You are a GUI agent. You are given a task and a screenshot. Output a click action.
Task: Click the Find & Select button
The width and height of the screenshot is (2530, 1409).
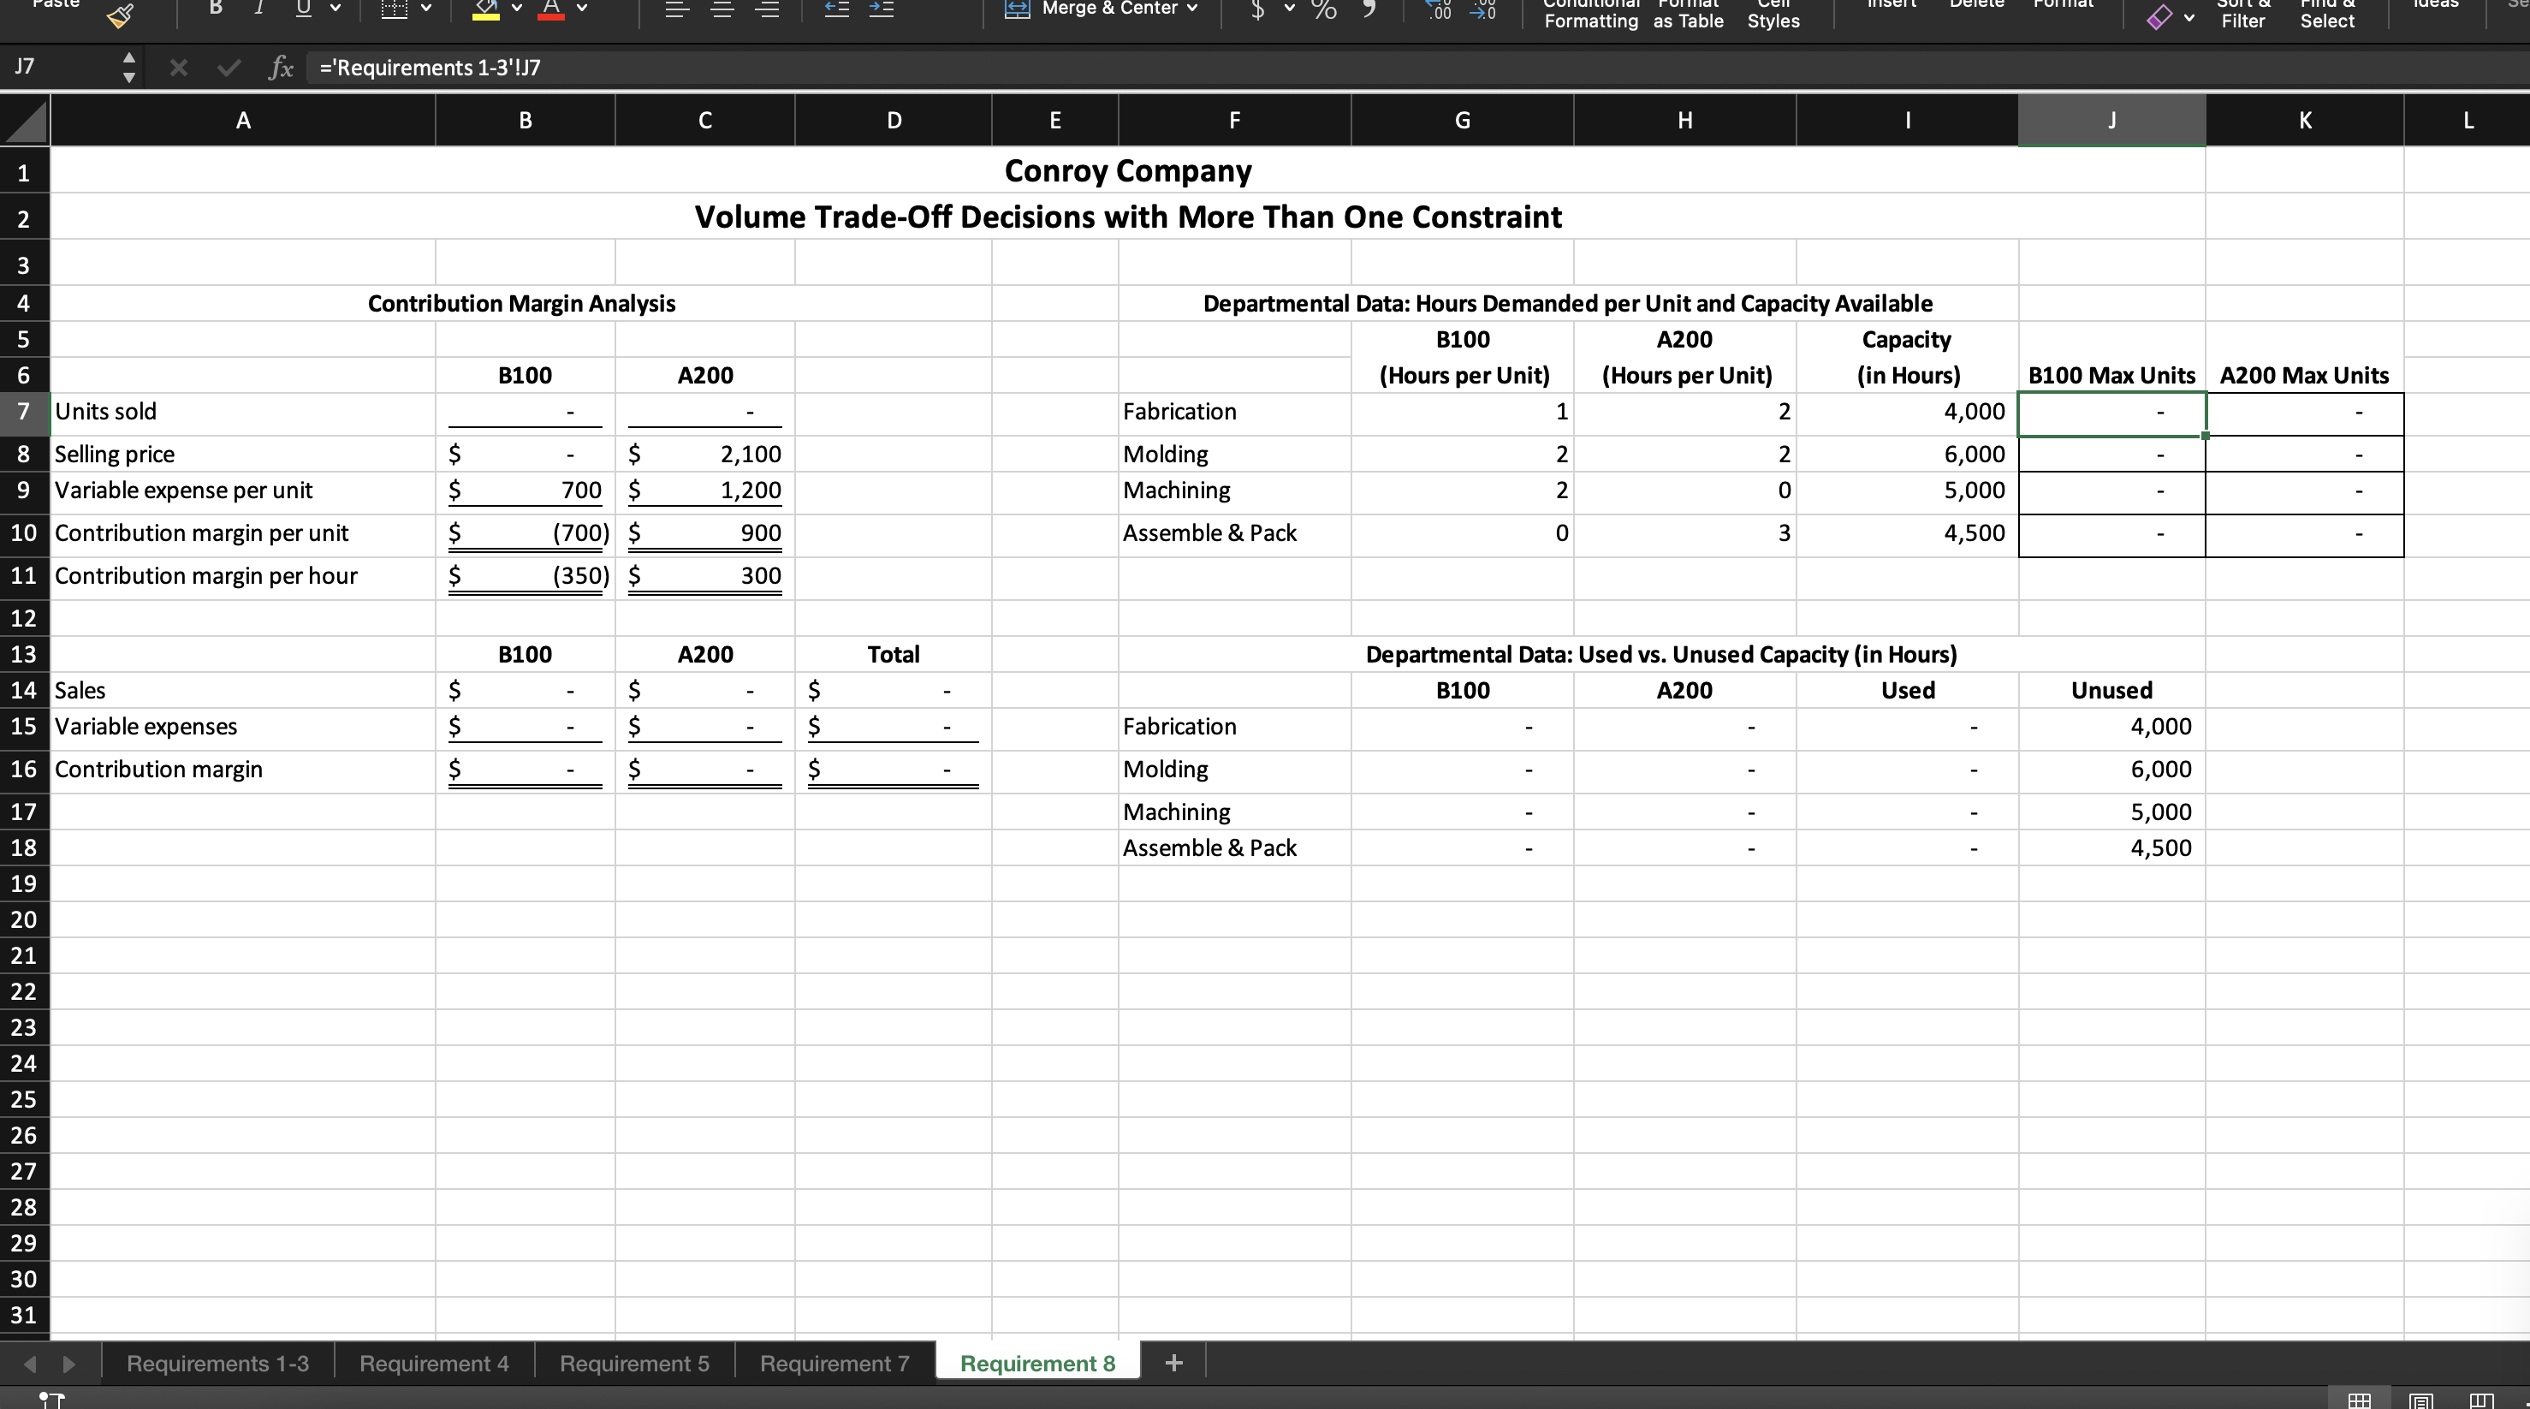[x=2326, y=14]
